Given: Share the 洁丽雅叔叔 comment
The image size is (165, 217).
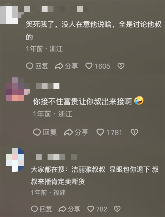Looking at the screenshot, I should point(69,209).
